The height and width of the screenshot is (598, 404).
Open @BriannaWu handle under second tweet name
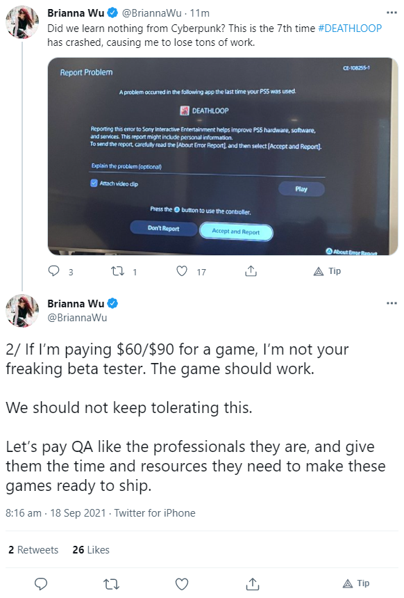[x=77, y=317]
